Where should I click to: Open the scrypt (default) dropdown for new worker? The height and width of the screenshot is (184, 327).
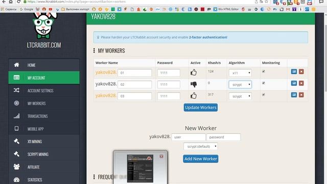tap(200, 147)
